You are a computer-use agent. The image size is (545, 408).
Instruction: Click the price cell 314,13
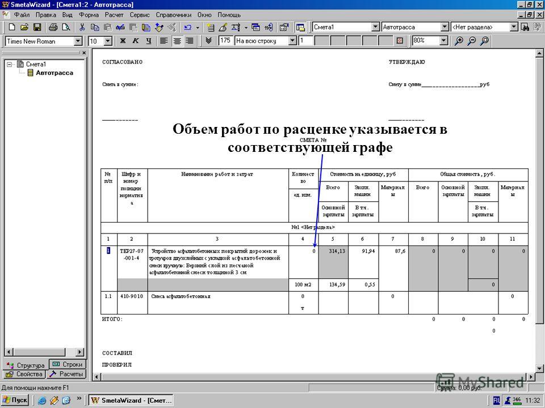tap(333, 262)
